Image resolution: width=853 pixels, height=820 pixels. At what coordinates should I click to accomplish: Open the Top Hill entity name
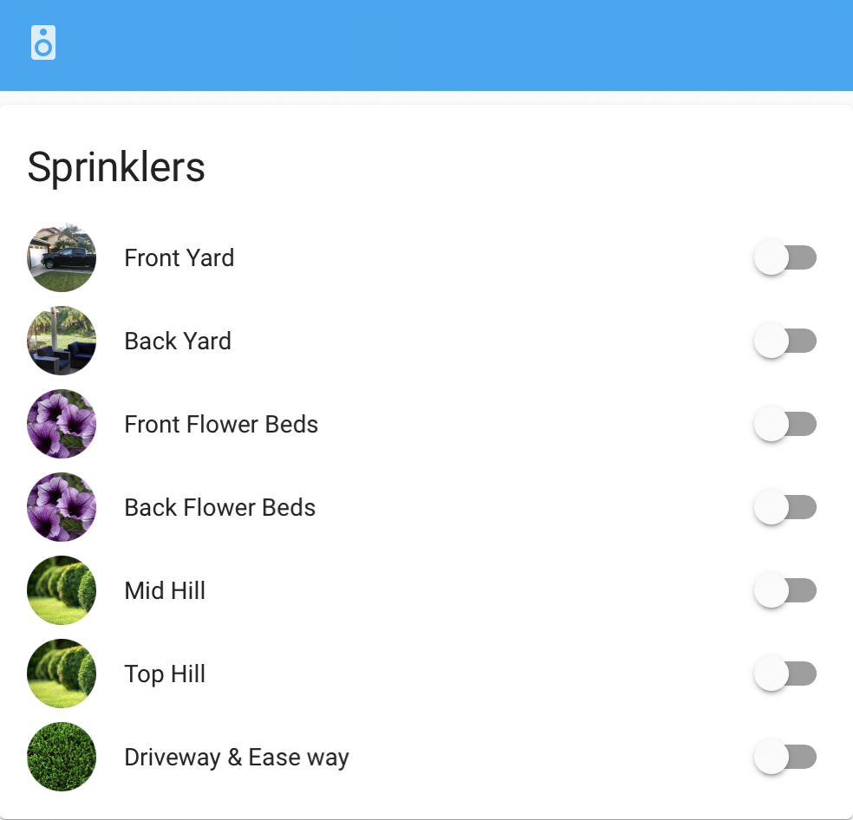point(165,674)
